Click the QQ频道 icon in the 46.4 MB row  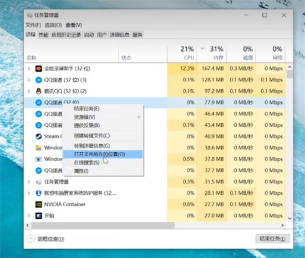tap(38, 113)
